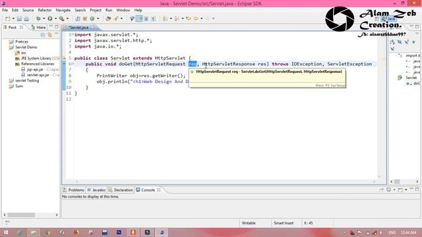The width and height of the screenshot is (422, 237).
Task: Open the Search dropdown arrow
Action: (x=121, y=18)
